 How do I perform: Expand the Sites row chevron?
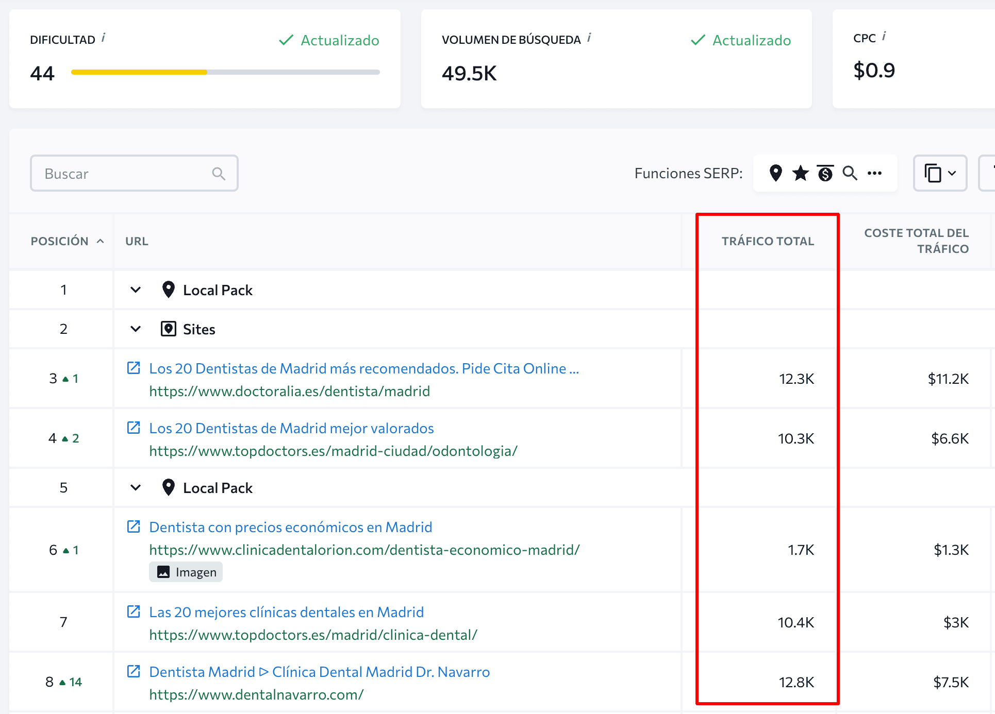136,329
